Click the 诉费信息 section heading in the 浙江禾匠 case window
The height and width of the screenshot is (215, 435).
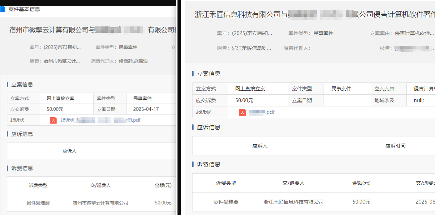pos(209,164)
